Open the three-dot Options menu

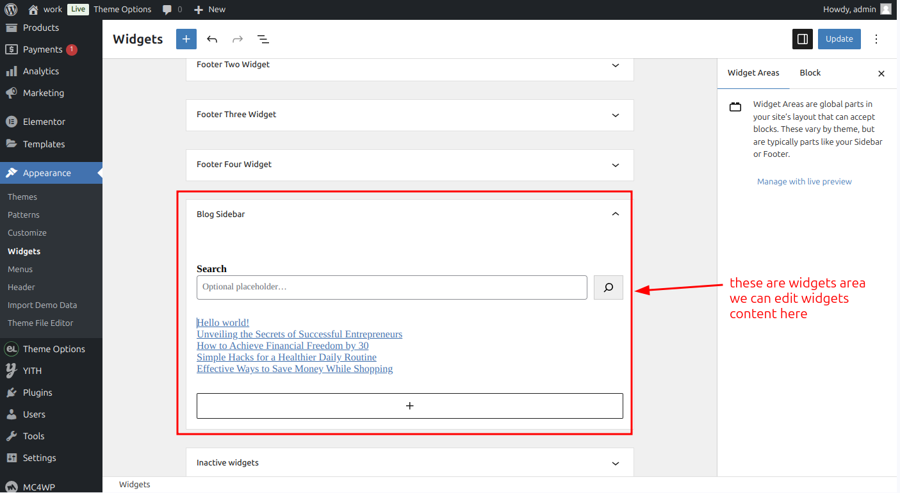pos(876,39)
